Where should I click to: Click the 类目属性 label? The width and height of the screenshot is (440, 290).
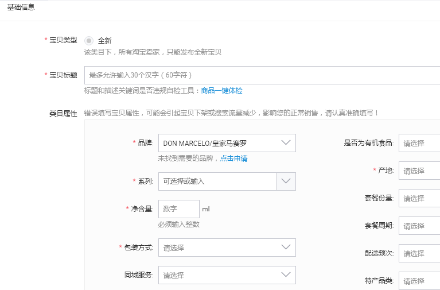coord(63,114)
